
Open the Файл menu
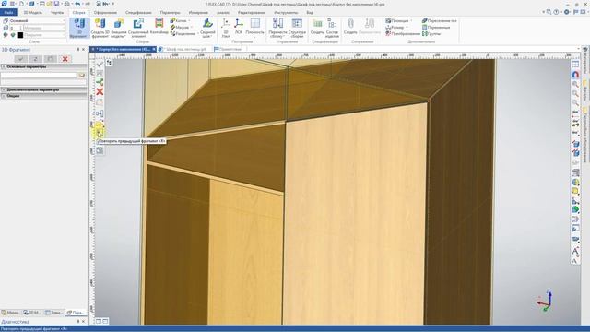tap(8, 12)
